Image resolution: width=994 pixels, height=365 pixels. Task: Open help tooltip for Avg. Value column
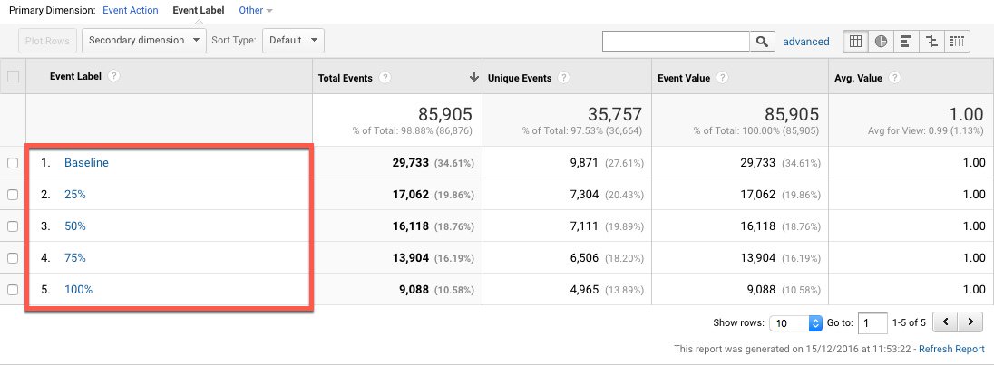click(x=894, y=79)
